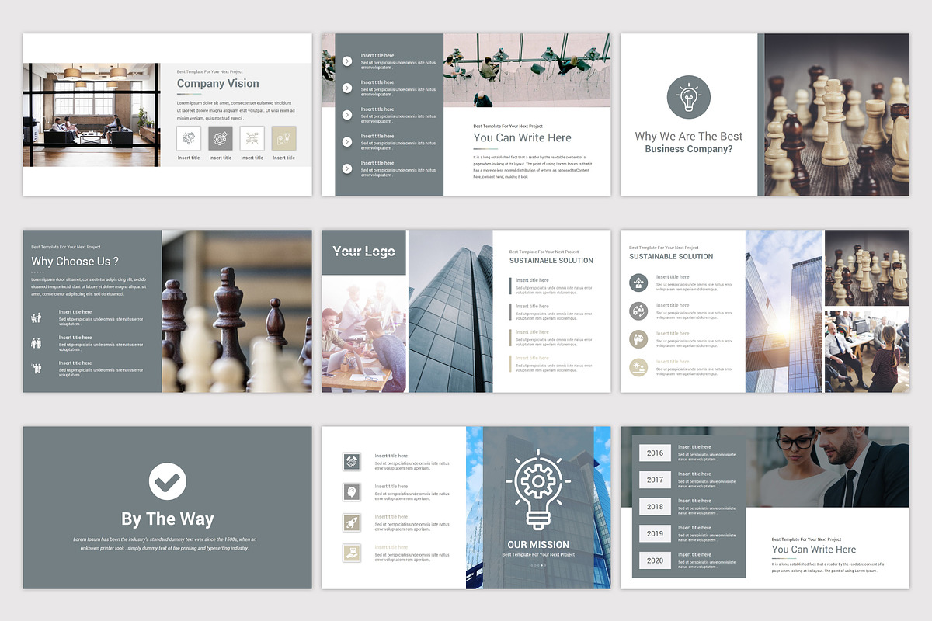This screenshot has height=621, width=932.
Task: Click the tan accent bar beside the third Sustainable Solution item
Action: tap(511, 338)
